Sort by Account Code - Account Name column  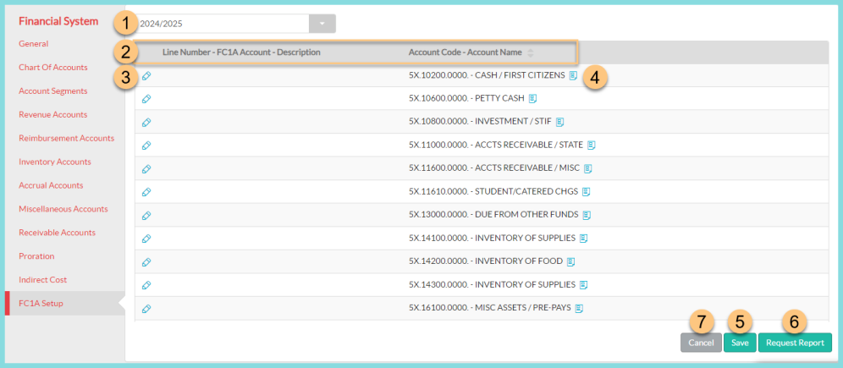pos(531,52)
